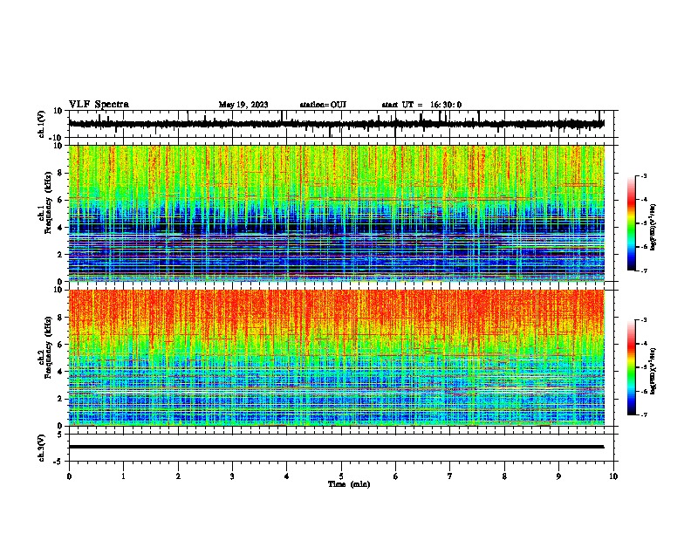Click the "-3" label on ch.1 color bar
This screenshot has height=534, width=691.
(x=643, y=175)
